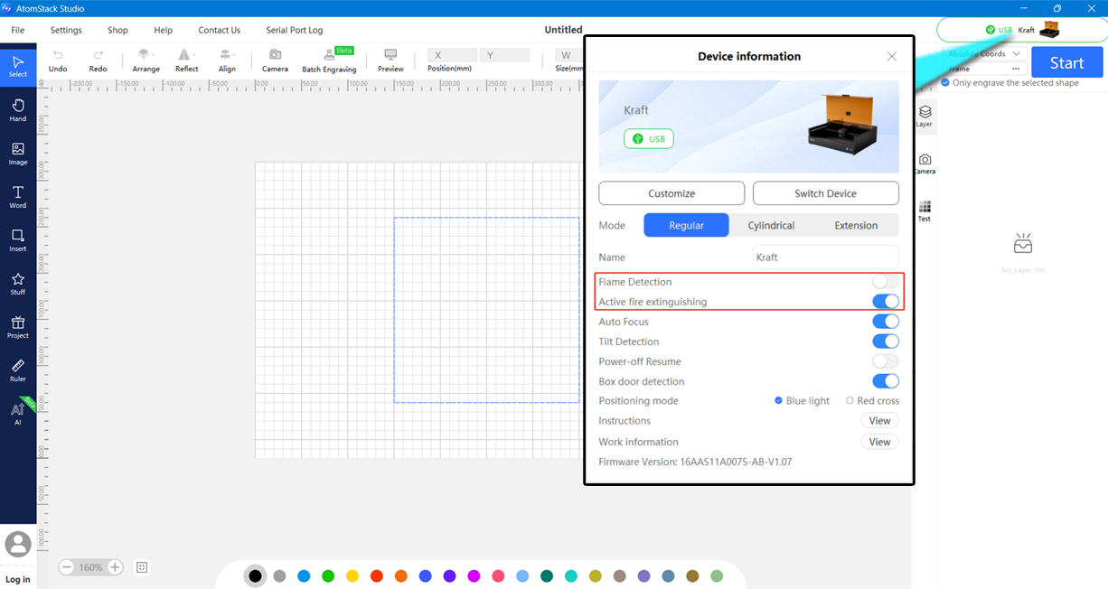The height and width of the screenshot is (589, 1108).
Task: Switch to Extension mode tab
Action: tap(856, 226)
